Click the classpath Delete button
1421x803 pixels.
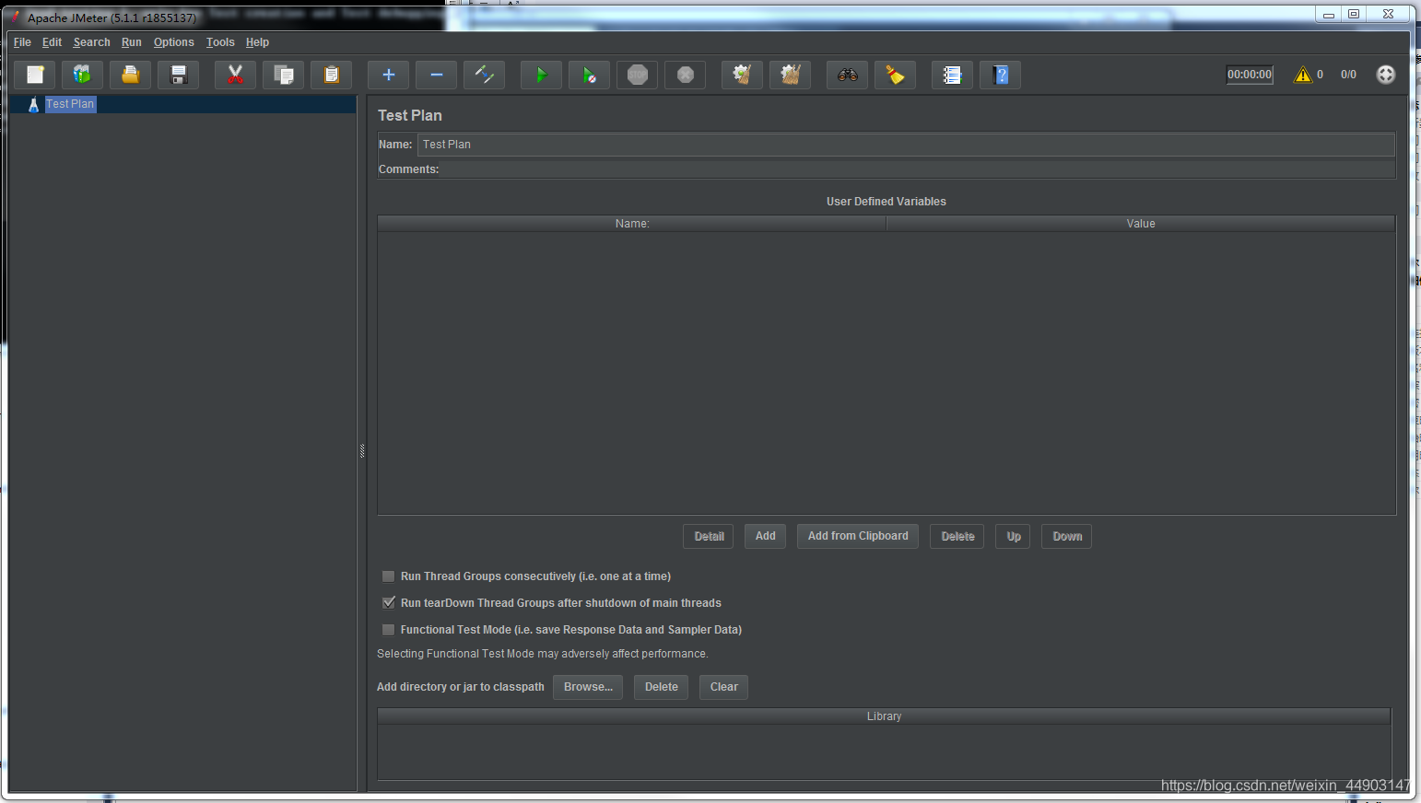point(662,687)
